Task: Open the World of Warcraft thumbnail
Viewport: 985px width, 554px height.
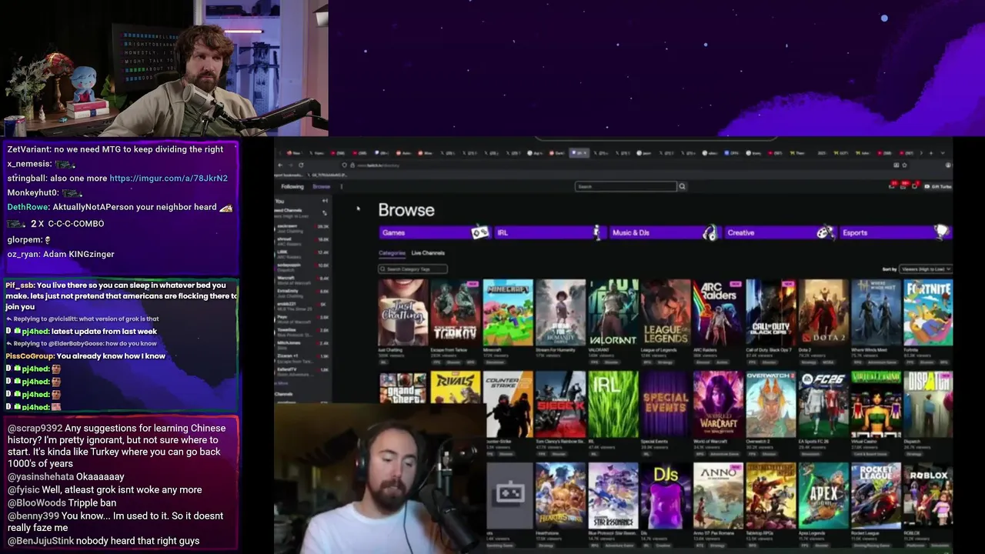Action: (x=717, y=404)
